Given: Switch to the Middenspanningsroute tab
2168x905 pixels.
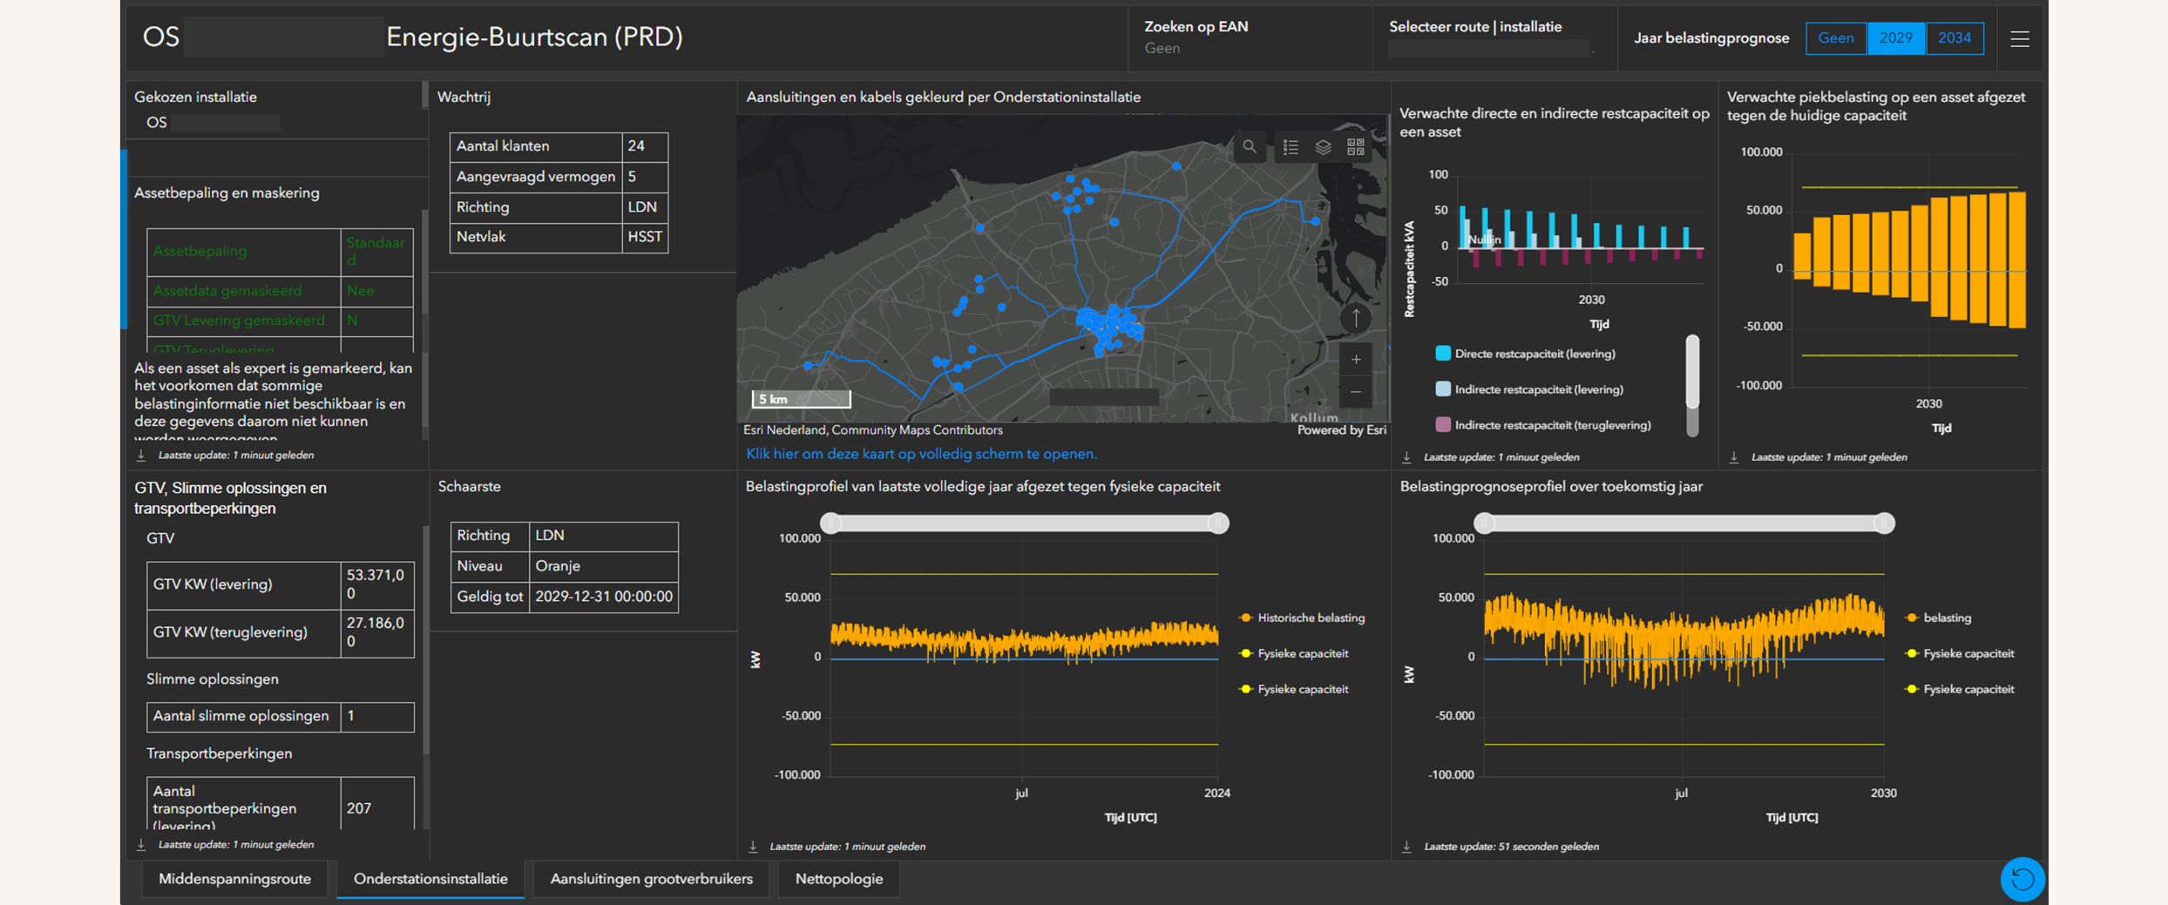Looking at the screenshot, I should click(234, 879).
